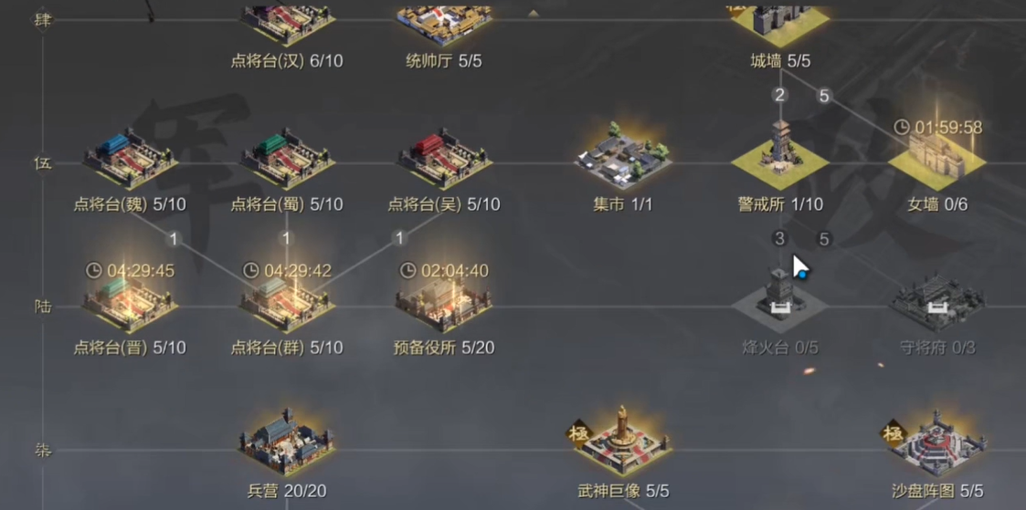Select the 伍 tier marker
Viewport: 1026px width, 510px height.
click(x=43, y=163)
